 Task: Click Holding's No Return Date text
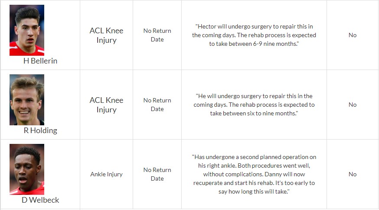coord(157,105)
